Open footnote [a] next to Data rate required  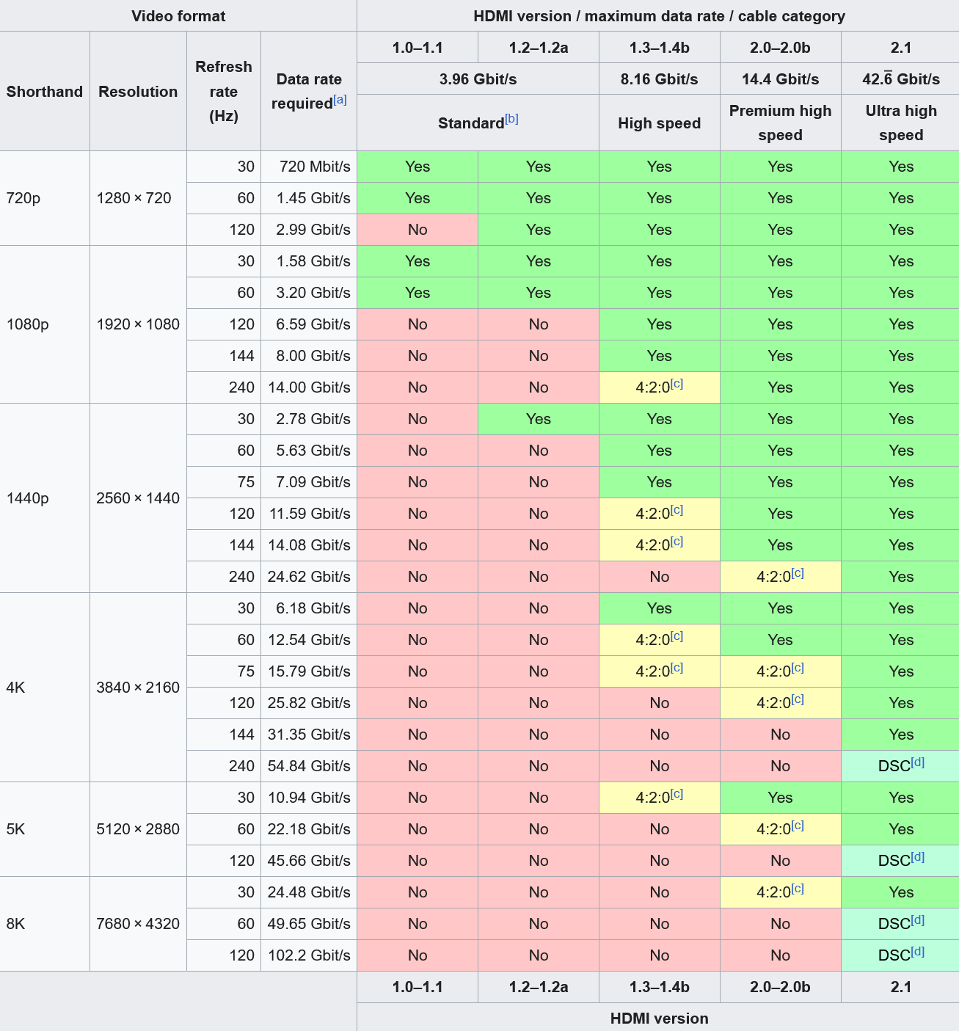pyautogui.click(x=340, y=99)
